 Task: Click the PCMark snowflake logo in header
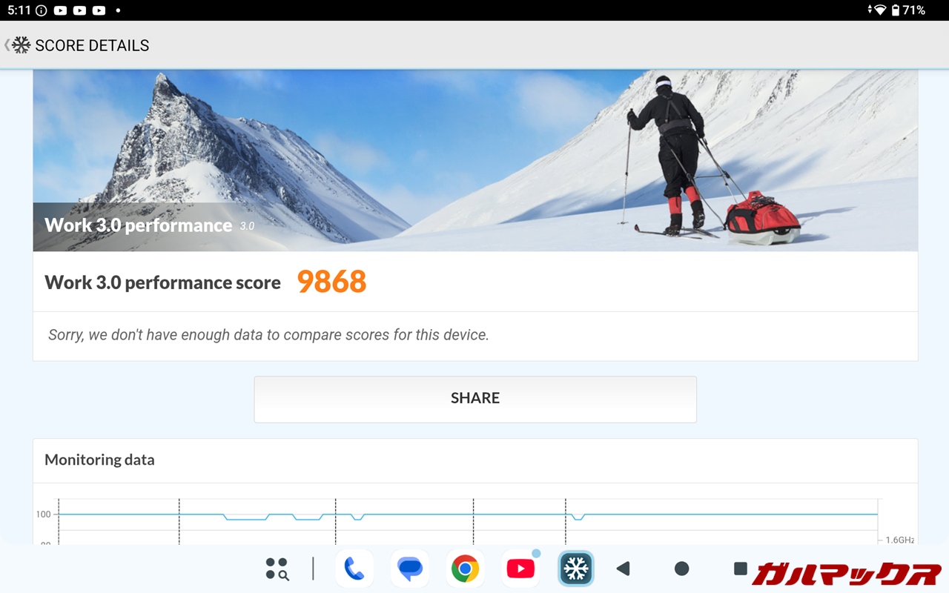[x=22, y=45]
